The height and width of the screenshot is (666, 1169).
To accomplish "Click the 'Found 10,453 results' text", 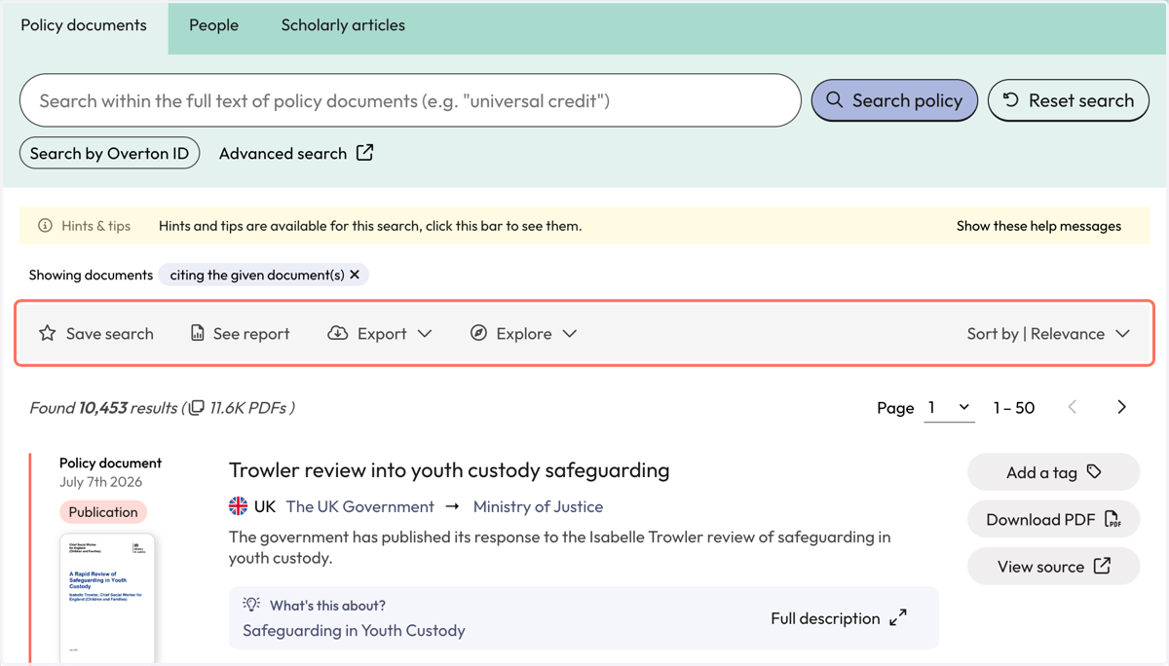I will click(103, 408).
